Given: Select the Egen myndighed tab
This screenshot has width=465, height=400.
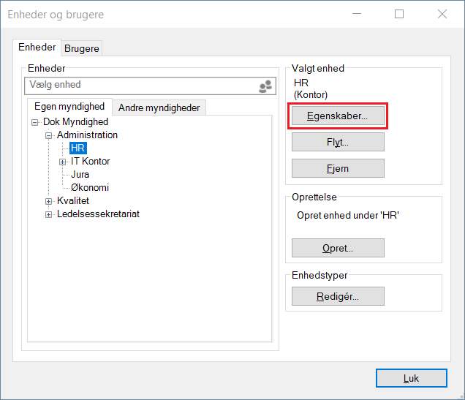Looking at the screenshot, I should [x=69, y=107].
